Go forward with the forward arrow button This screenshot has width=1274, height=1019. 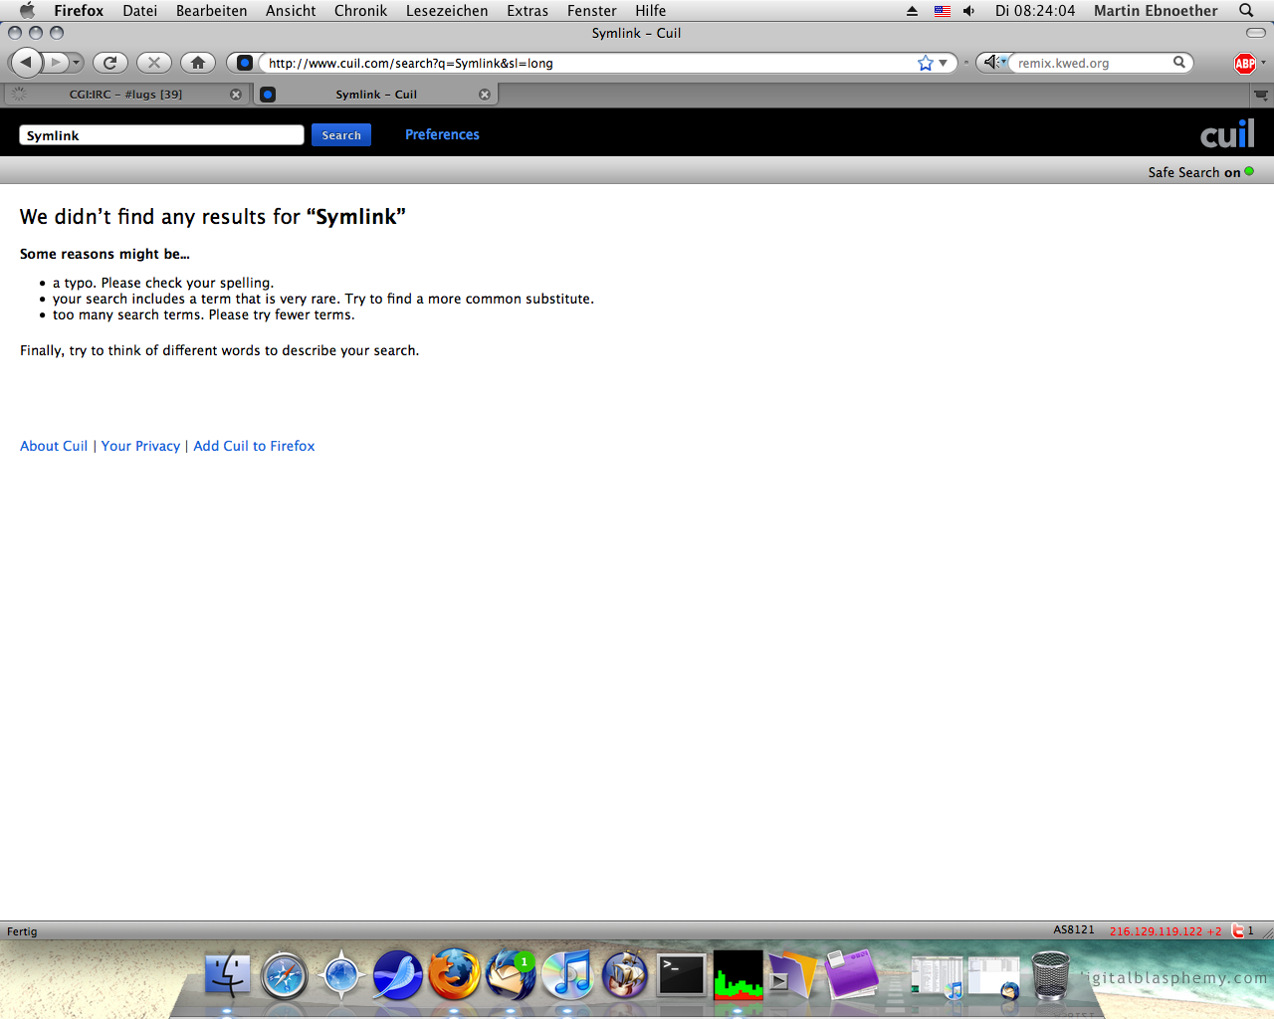click(56, 63)
